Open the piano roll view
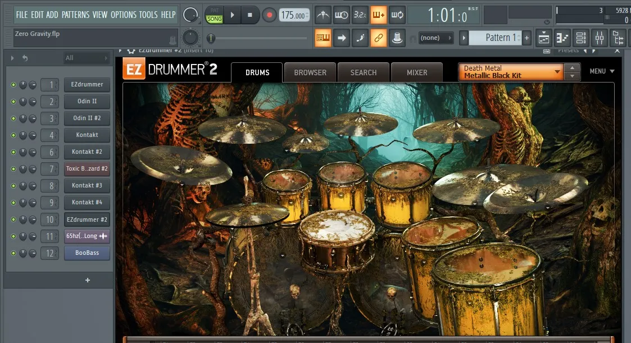This screenshot has width=631, height=343. pyautogui.click(x=562, y=38)
